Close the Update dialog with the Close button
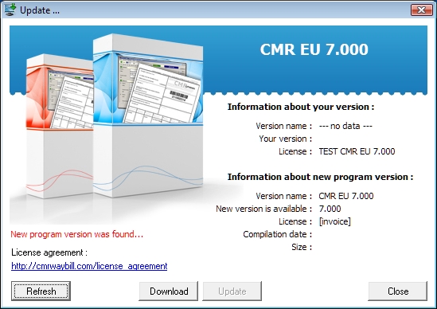 398,291
